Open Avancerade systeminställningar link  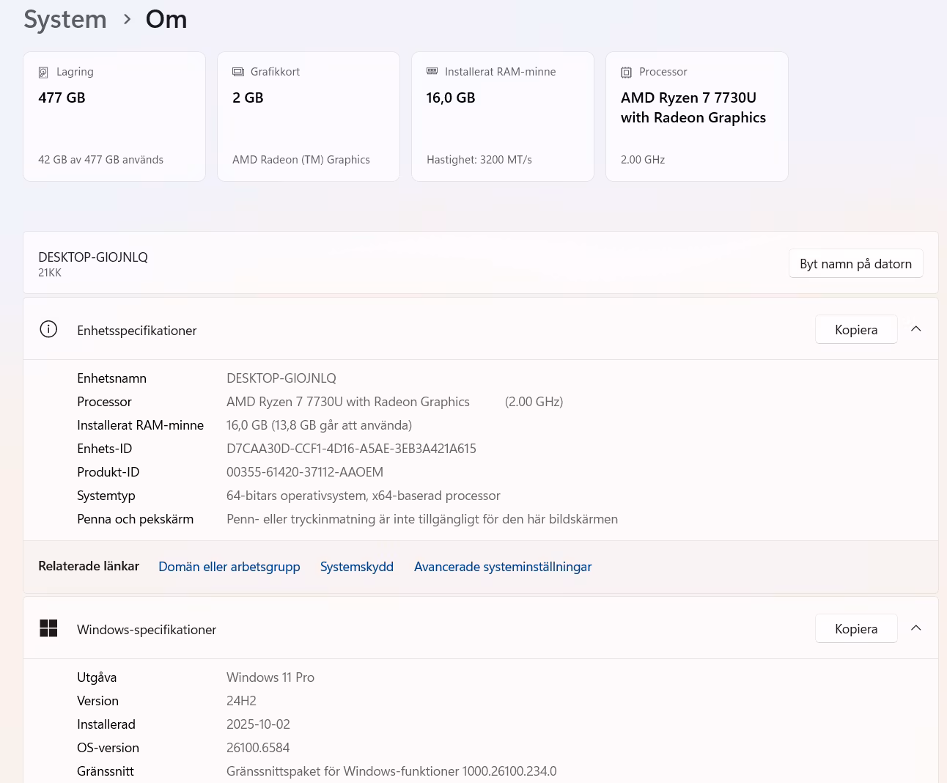pyautogui.click(x=503, y=567)
